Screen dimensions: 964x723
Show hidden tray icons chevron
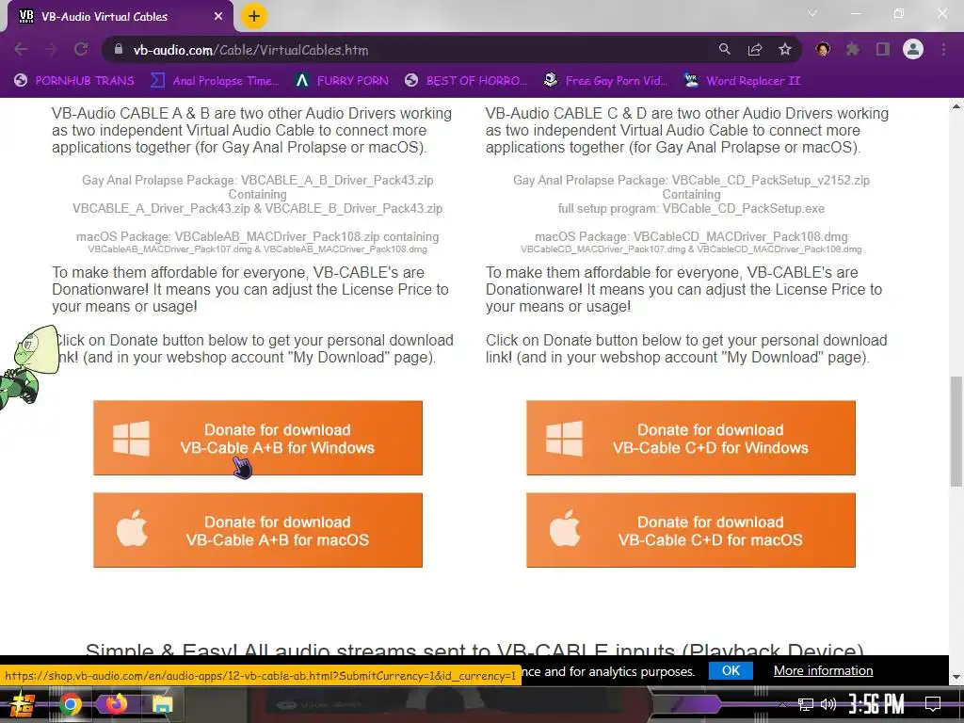[x=782, y=704]
